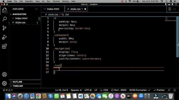Open the Accounts menu icon

pos(4,74)
